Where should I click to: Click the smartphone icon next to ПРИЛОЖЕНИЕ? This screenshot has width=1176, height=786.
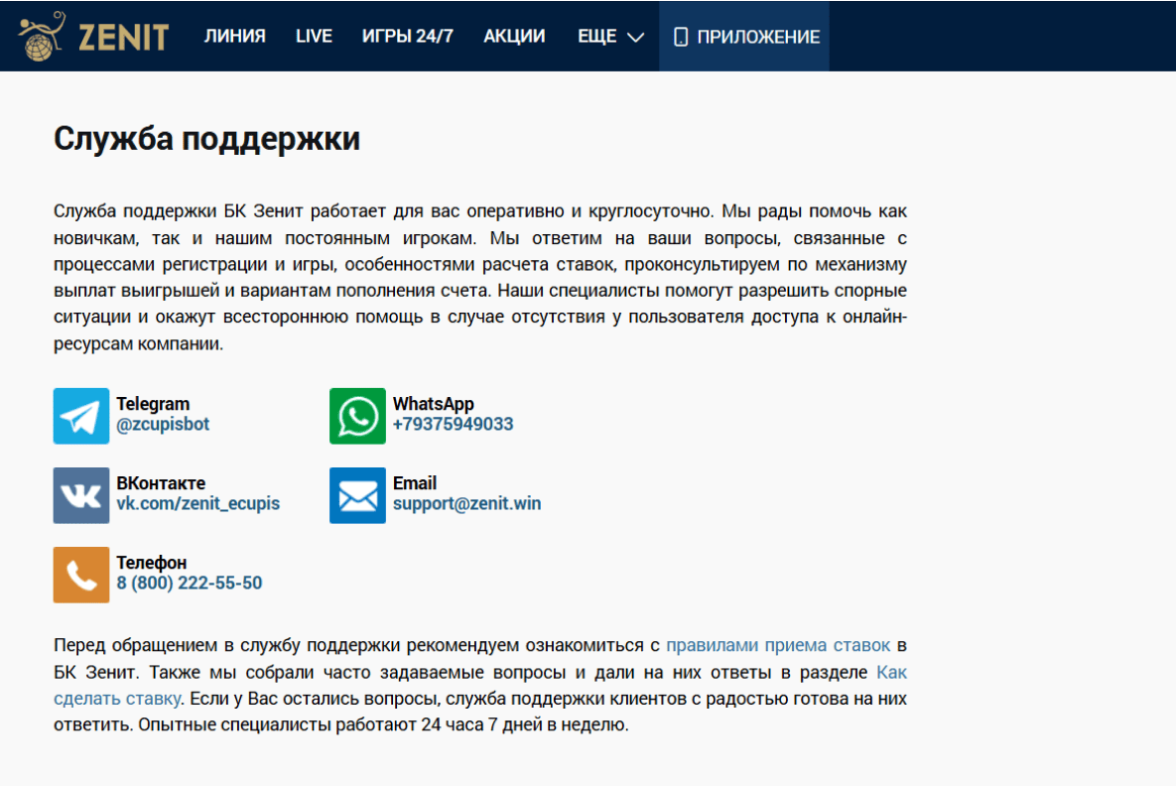pos(681,36)
